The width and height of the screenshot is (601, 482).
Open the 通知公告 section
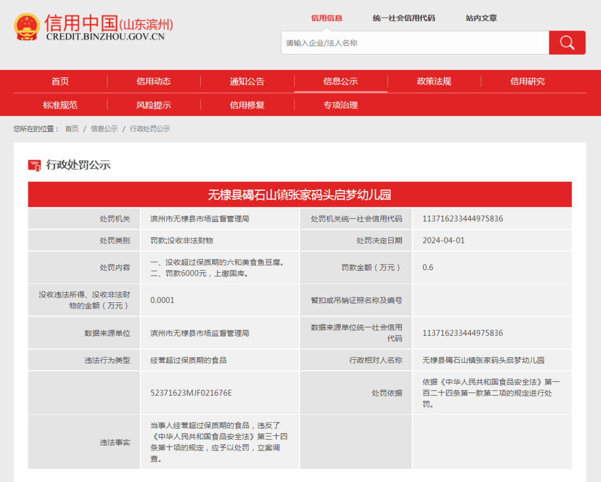[x=247, y=81]
